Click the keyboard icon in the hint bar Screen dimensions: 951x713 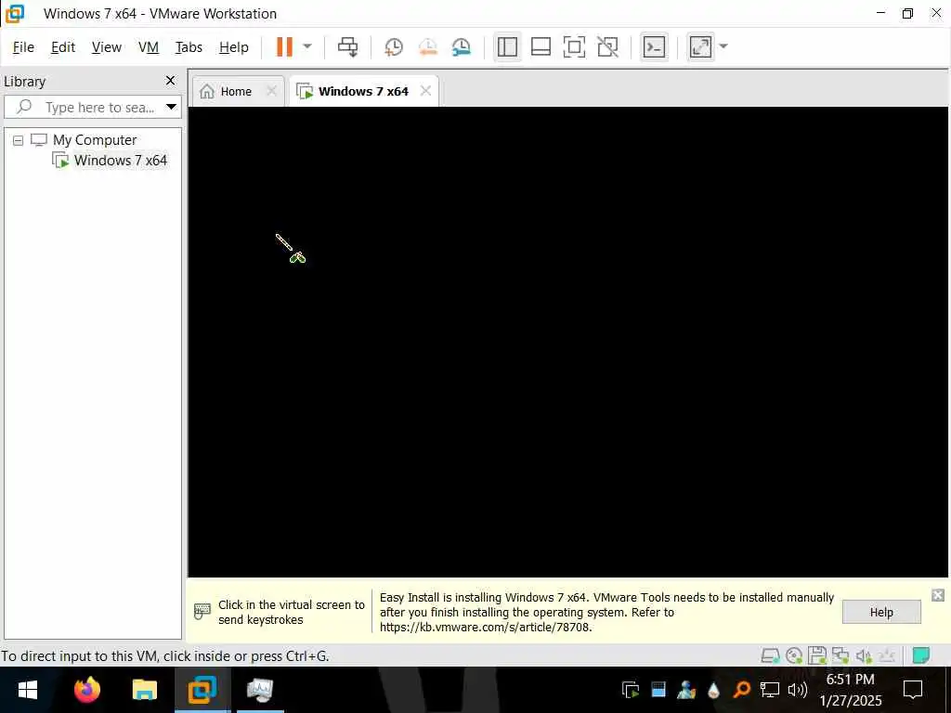pyautogui.click(x=202, y=611)
